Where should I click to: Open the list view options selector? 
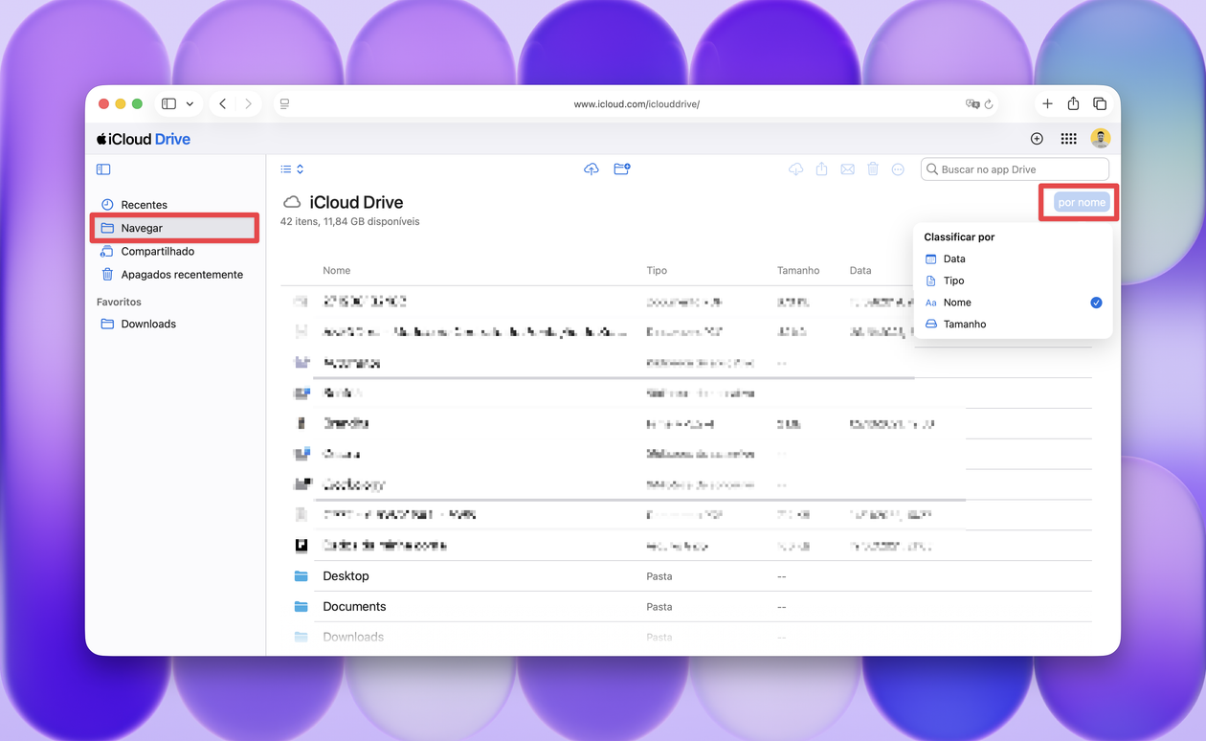coord(292,169)
